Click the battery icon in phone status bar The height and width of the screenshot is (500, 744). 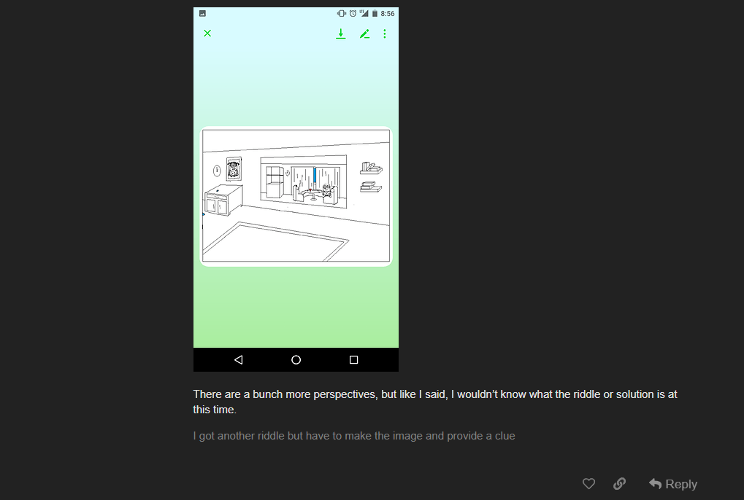click(x=375, y=14)
